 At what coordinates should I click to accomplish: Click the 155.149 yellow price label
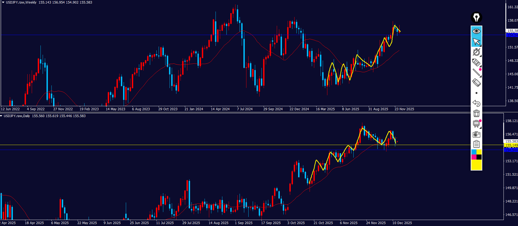511,145
